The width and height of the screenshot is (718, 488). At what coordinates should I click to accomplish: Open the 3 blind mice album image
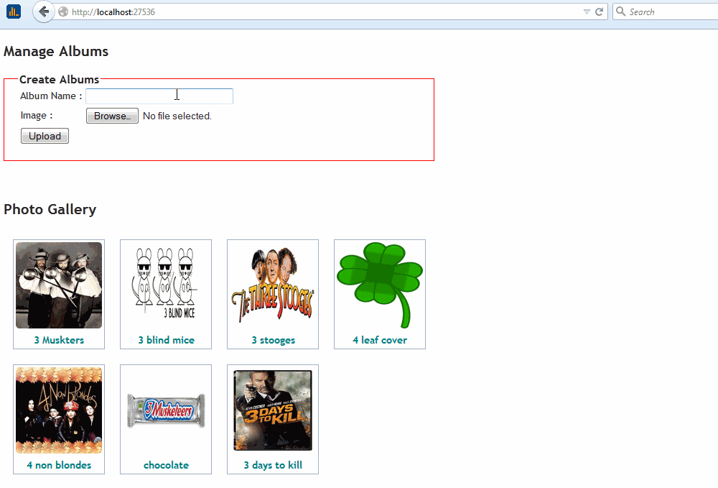[x=166, y=284]
